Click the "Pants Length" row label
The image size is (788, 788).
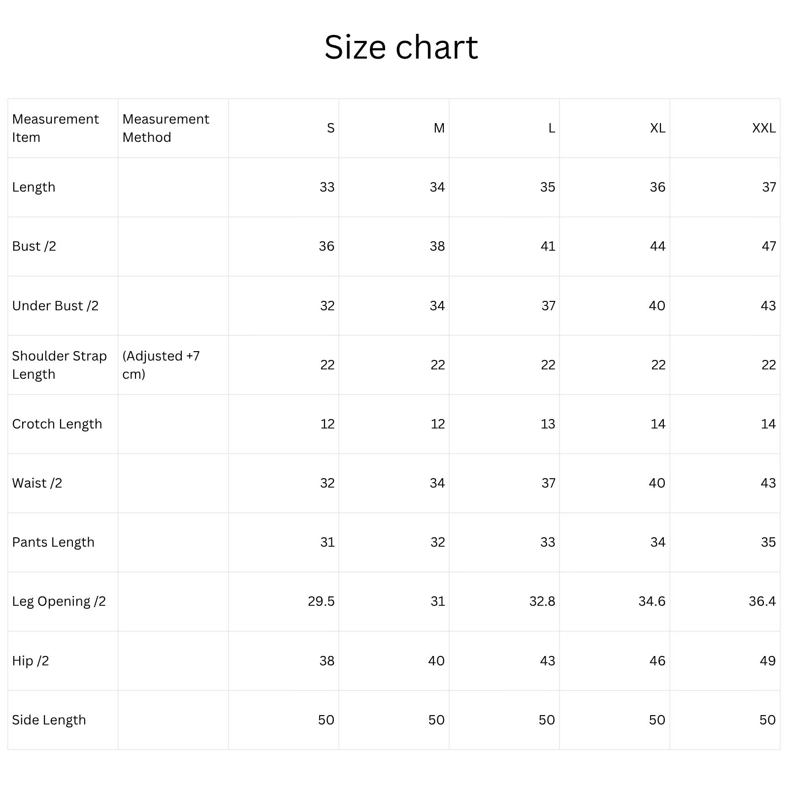[x=53, y=542]
